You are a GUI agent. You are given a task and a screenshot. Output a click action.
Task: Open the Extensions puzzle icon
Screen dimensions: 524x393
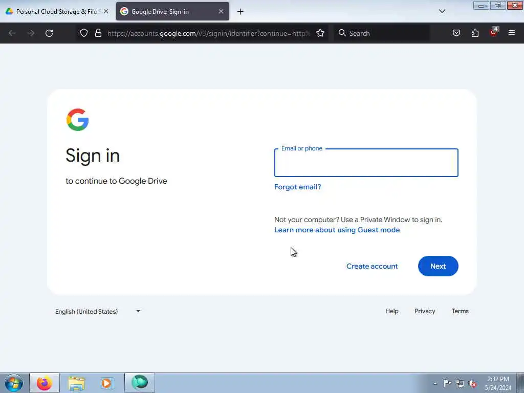(475, 33)
